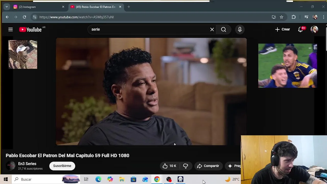Image resolution: width=327 pixels, height=184 pixels.
Task: Open the soccer players thumbnail on the right
Action: pyautogui.click(x=288, y=66)
